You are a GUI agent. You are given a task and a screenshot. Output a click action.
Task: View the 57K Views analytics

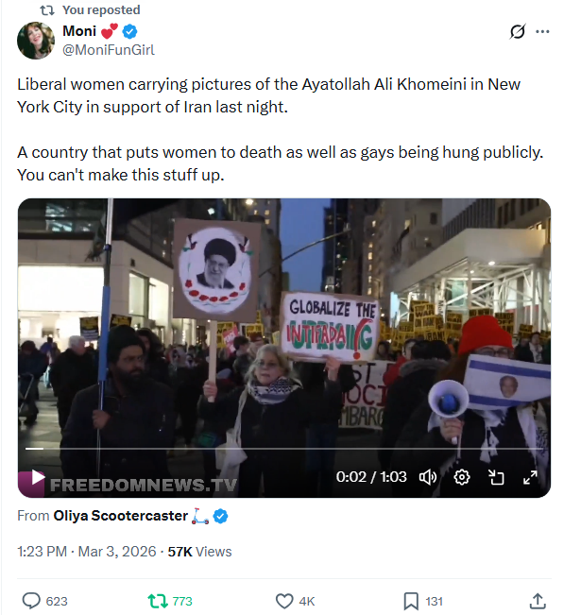199,552
